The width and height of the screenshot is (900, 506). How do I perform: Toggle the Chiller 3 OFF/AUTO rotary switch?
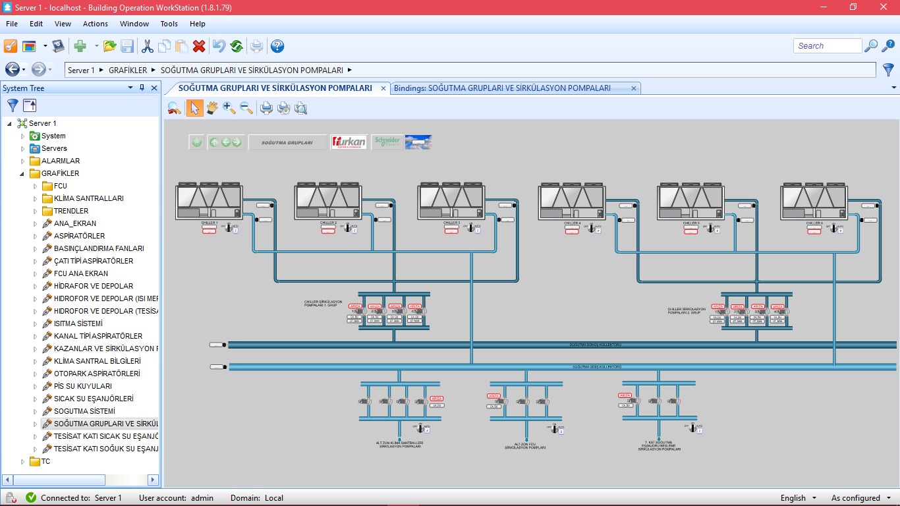point(471,228)
